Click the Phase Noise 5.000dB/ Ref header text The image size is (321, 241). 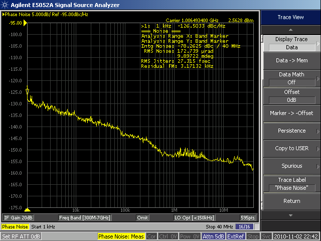[46, 15]
